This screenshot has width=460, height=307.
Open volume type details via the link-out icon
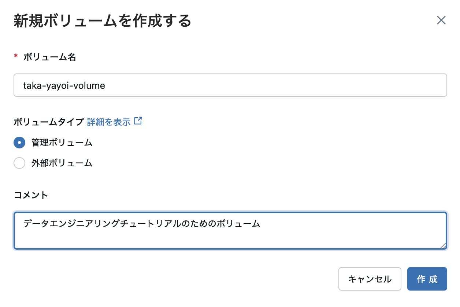click(138, 122)
